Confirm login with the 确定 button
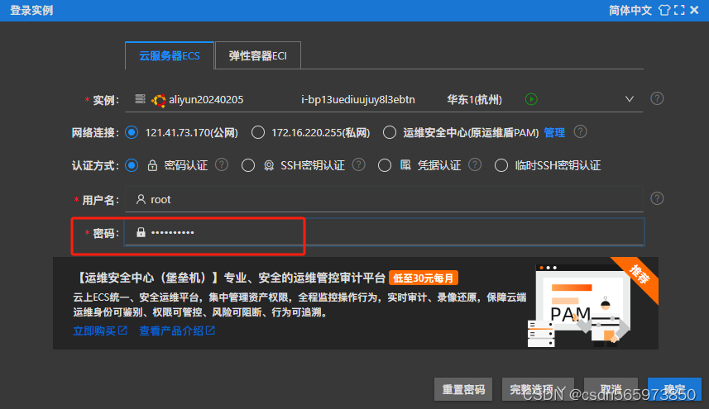The width and height of the screenshot is (709, 409). [x=674, y=389]
